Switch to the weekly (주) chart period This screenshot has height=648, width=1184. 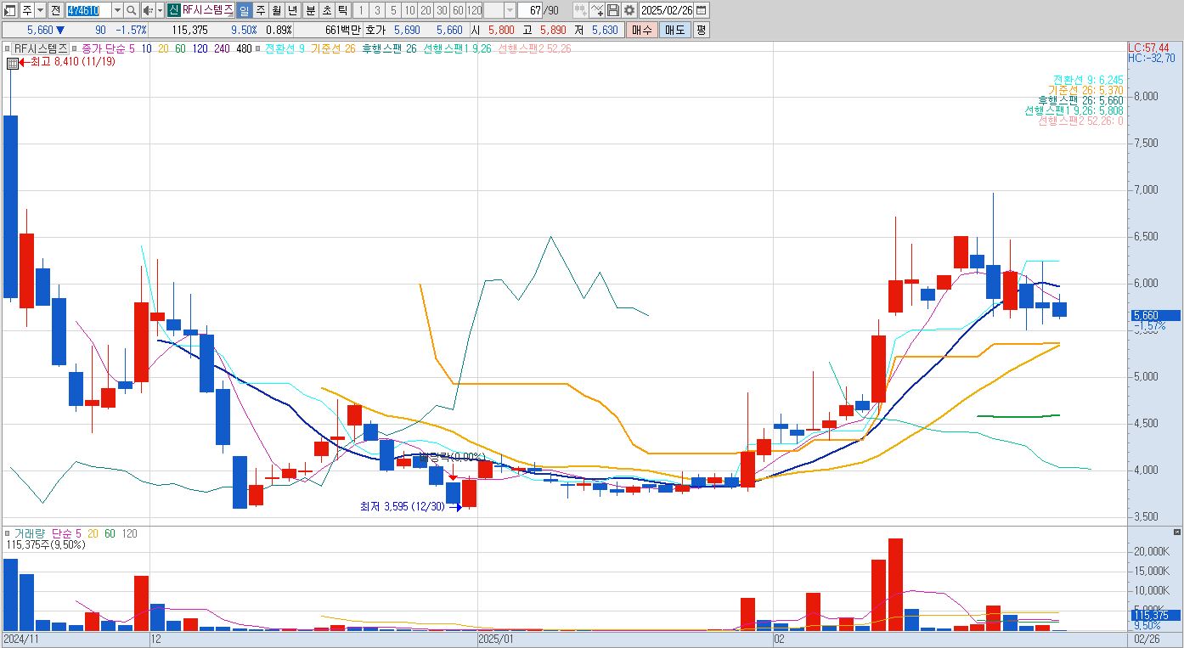point(260,10)
